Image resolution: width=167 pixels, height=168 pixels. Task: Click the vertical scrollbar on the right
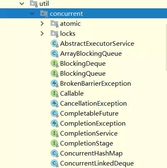click(166, 47)
